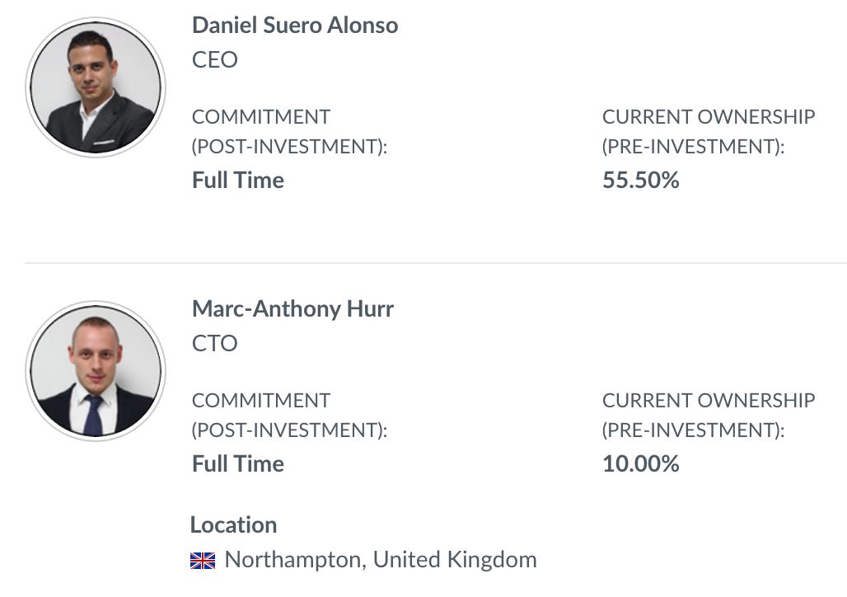Click Daniel's Commitment (Post-Investment) label

(x=289, y=131)
